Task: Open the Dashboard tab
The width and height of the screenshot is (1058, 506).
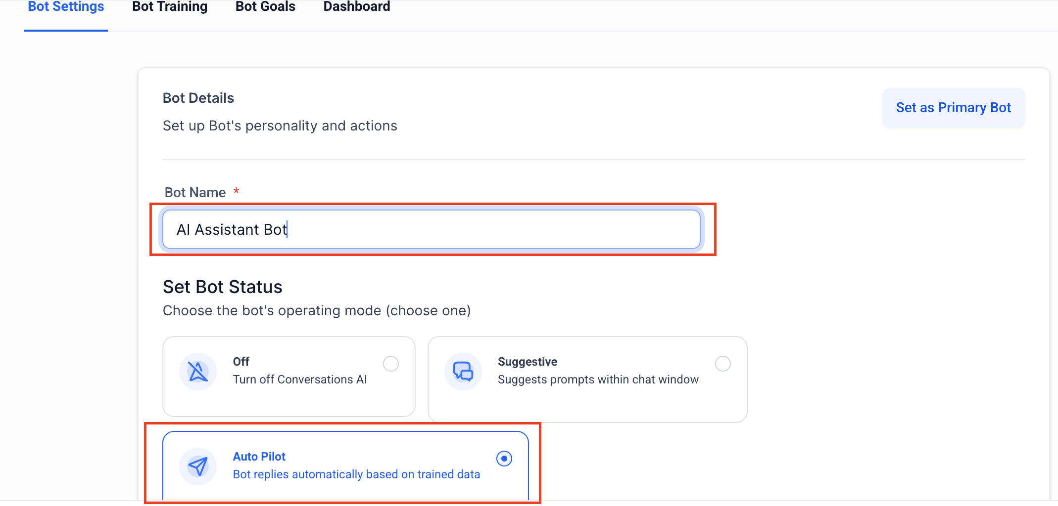Action: 357,7
